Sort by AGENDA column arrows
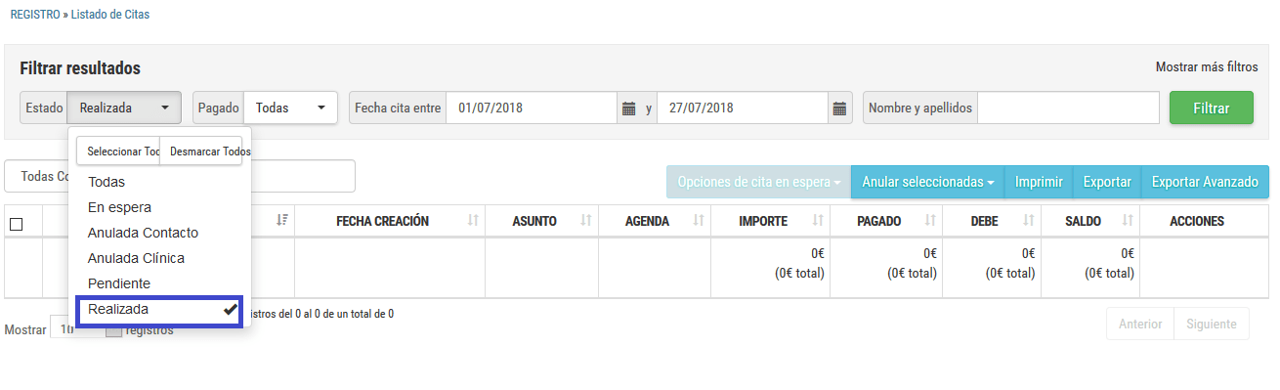This screenshot has width=1280, height=390. [700, 222]
